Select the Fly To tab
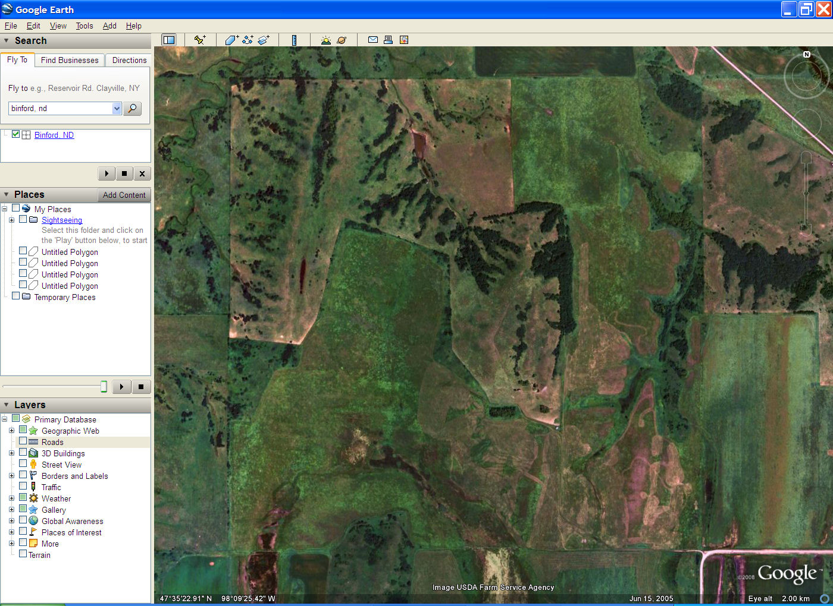 (x=17, y=59)
